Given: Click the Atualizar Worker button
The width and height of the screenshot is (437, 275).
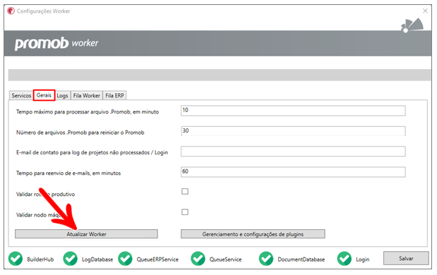Looking at the screenshot, I should click(86, 234).
